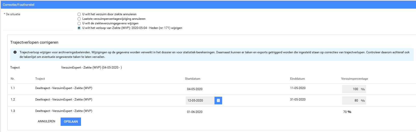Click the Einddatum column header

click(x=297, y=79)
